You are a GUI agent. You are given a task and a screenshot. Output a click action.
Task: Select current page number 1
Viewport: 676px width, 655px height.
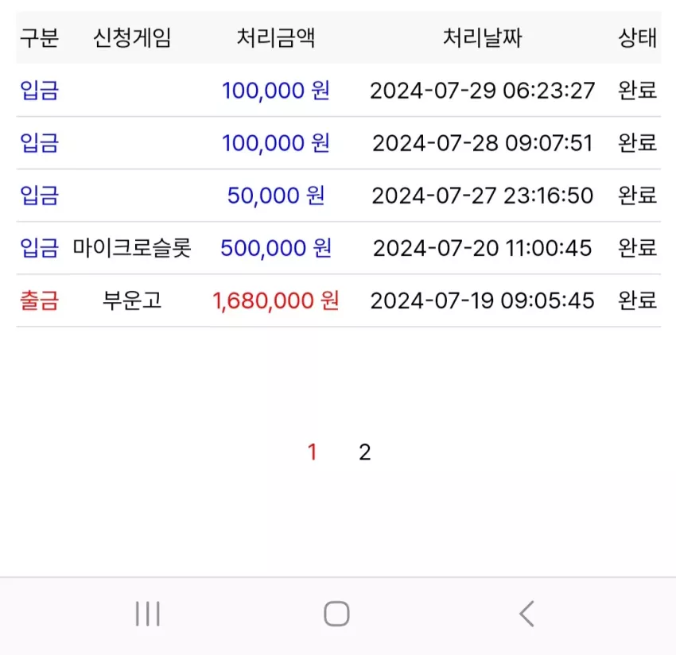coord(313,452)
